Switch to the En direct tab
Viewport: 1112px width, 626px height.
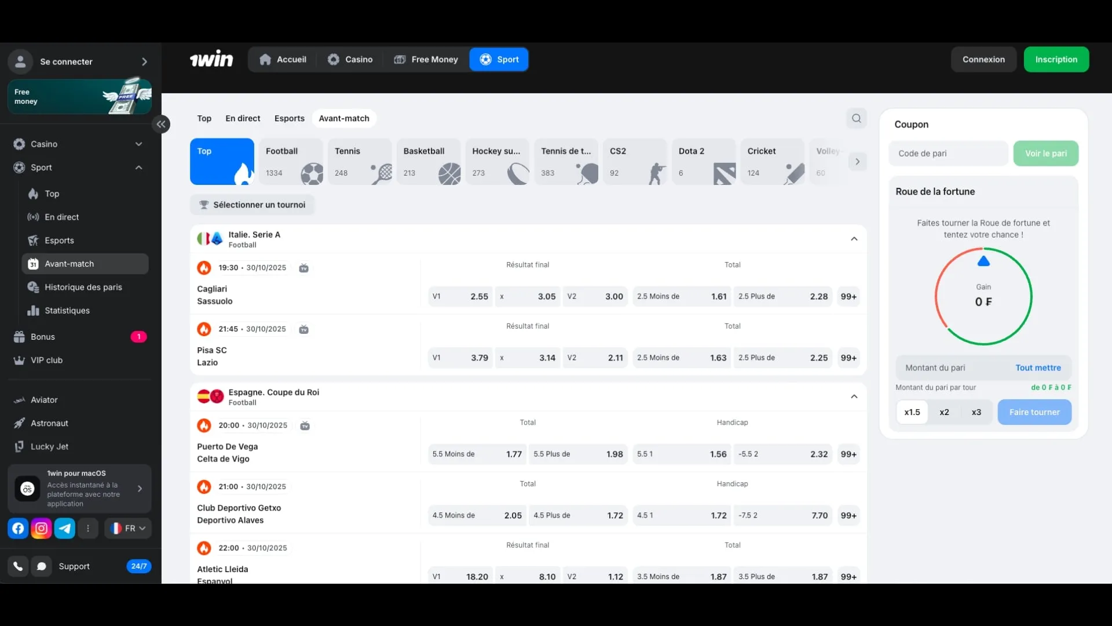pos(243,118)
